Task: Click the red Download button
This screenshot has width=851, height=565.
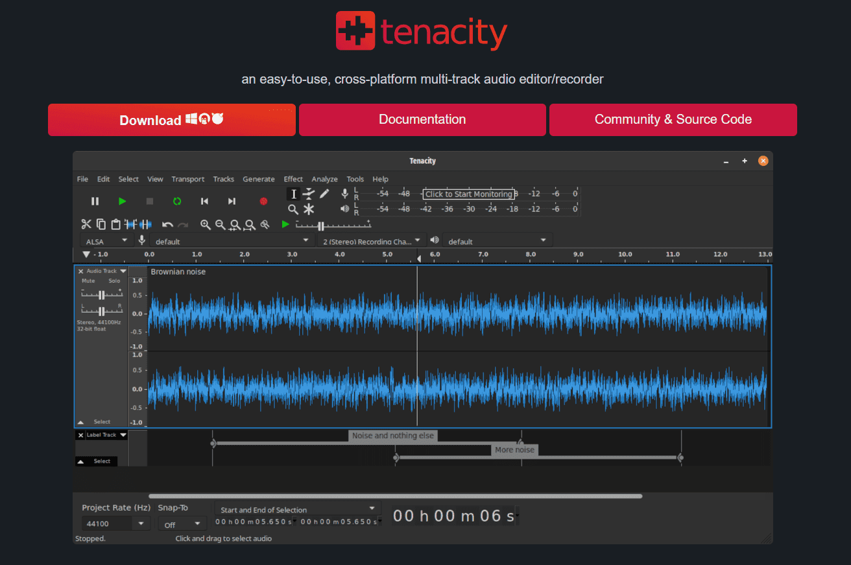Action: 172,120
